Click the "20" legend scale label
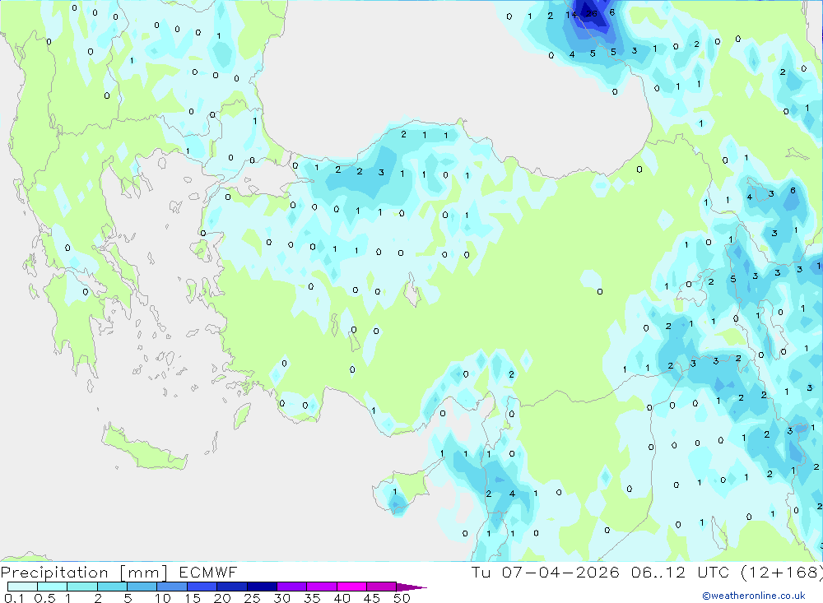 coord(222,598)
